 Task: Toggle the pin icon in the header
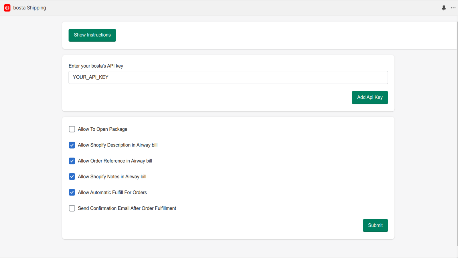tap(444, 8)
